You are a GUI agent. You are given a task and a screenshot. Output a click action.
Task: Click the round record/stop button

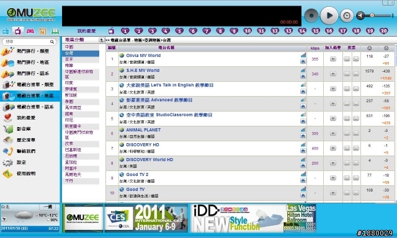coord(311,15)
